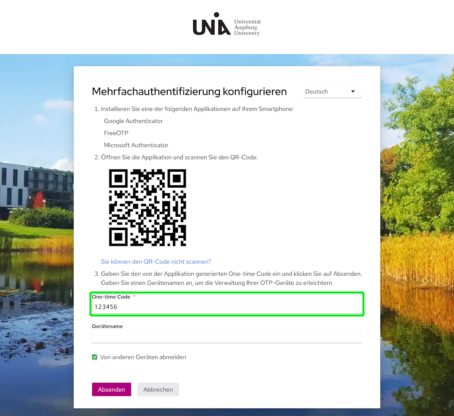This screenshot has height=416, width=454.
Task: Click the Gerätename field label
Action: pyautogui.click(x=107, y=326)
